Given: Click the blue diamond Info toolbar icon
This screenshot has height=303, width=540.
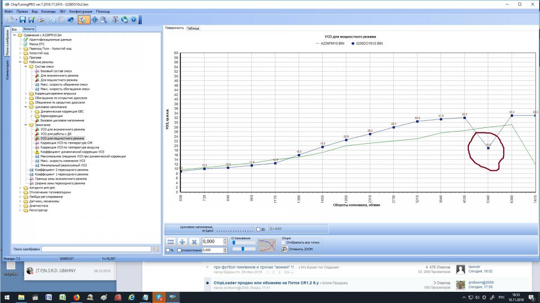Looking at the screenshot, I should [94, 20].
